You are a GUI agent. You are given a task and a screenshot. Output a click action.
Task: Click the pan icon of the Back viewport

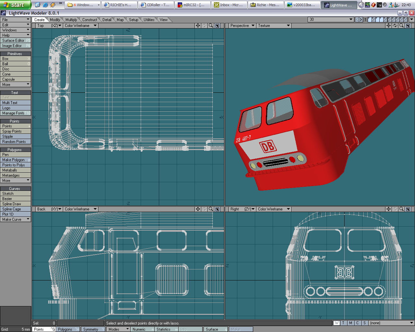click(x=198, y=209)
